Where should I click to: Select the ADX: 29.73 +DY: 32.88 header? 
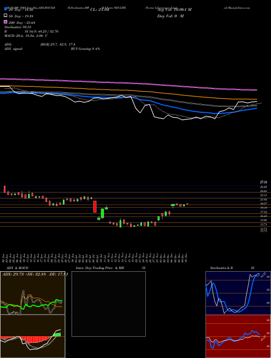[35, 274]
